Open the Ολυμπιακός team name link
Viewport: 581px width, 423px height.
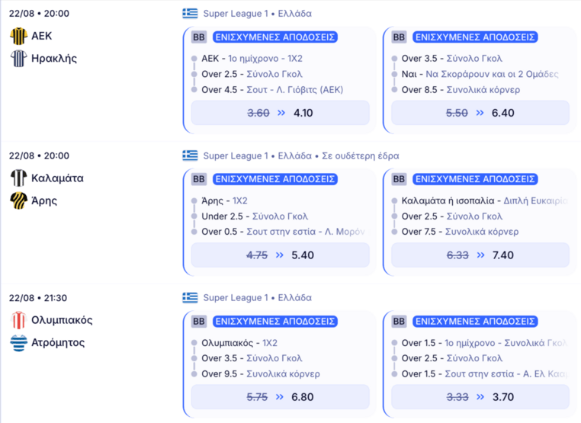coord(62,320)
